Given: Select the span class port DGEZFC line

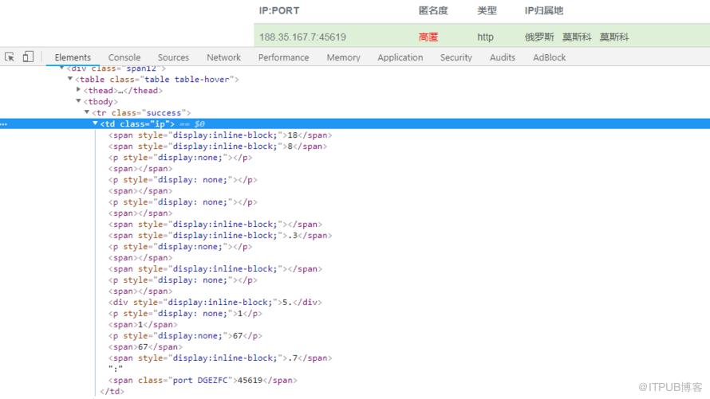Looking at the screenshot, I should point(203,380).
